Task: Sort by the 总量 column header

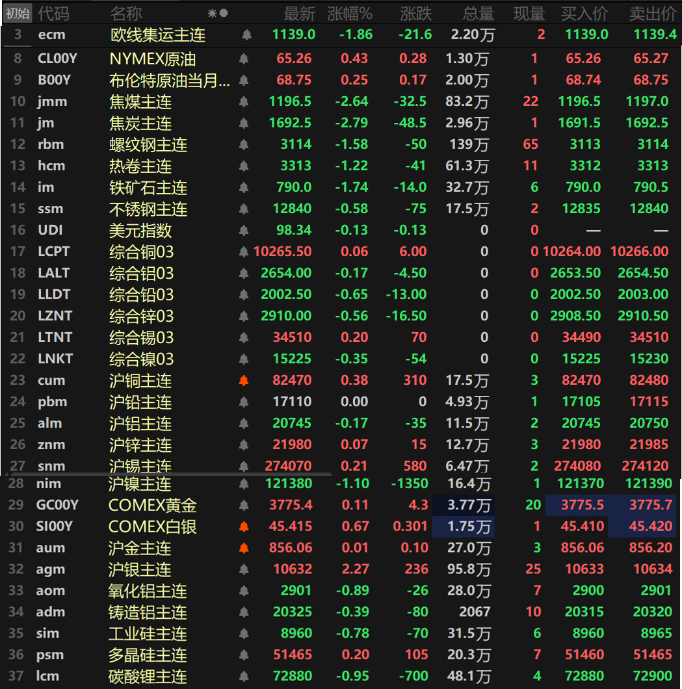Action: pos(479,13)
